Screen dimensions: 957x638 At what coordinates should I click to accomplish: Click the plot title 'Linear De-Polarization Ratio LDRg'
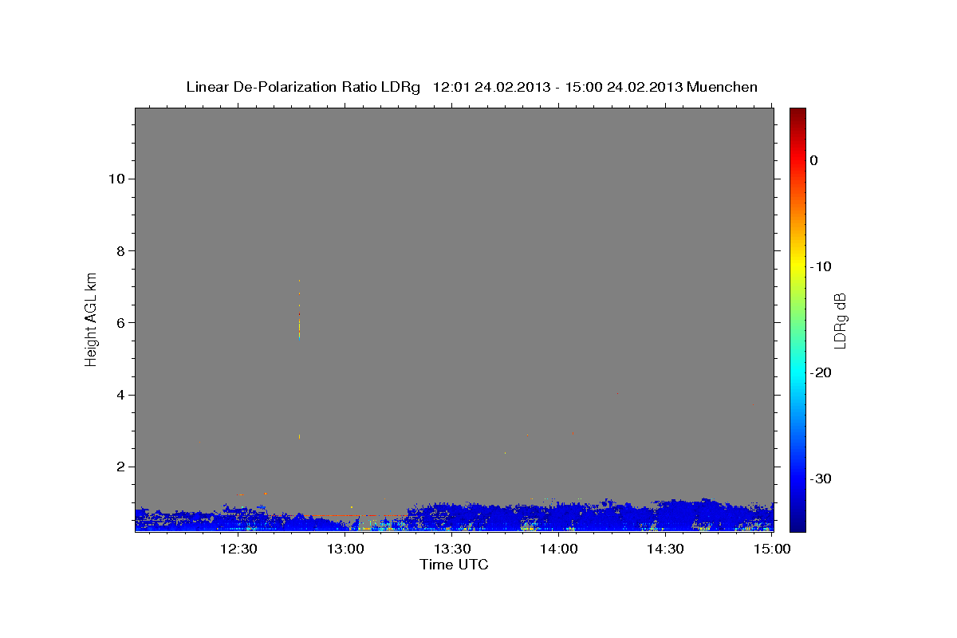pyautogui.click(x=302, y=87)
